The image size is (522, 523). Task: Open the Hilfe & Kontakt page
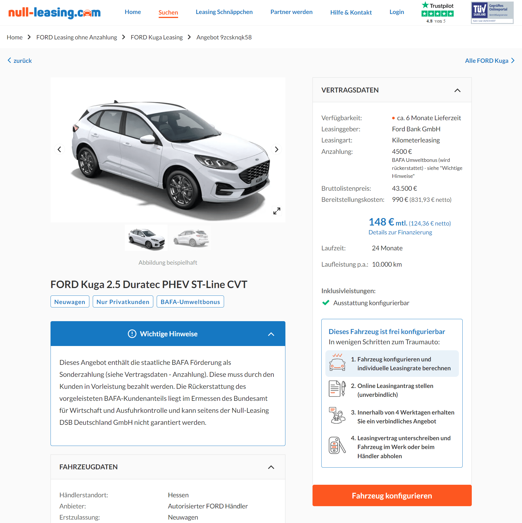351,13
